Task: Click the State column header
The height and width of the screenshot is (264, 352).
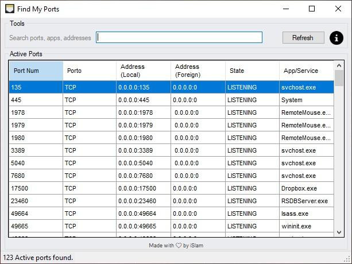Action: [x=252, y=71]
